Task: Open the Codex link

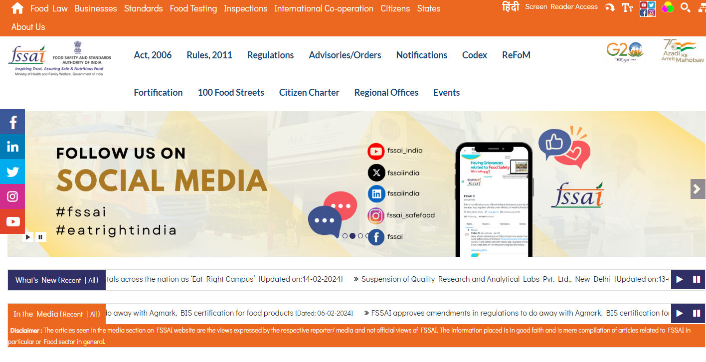Action: (x=475, y=55)
